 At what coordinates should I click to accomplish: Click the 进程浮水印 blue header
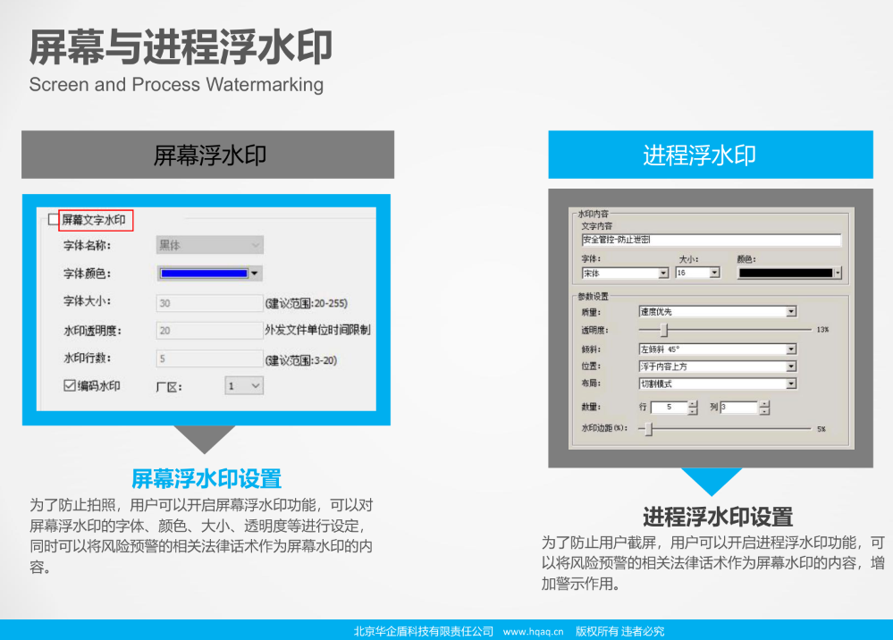(711, 155)
